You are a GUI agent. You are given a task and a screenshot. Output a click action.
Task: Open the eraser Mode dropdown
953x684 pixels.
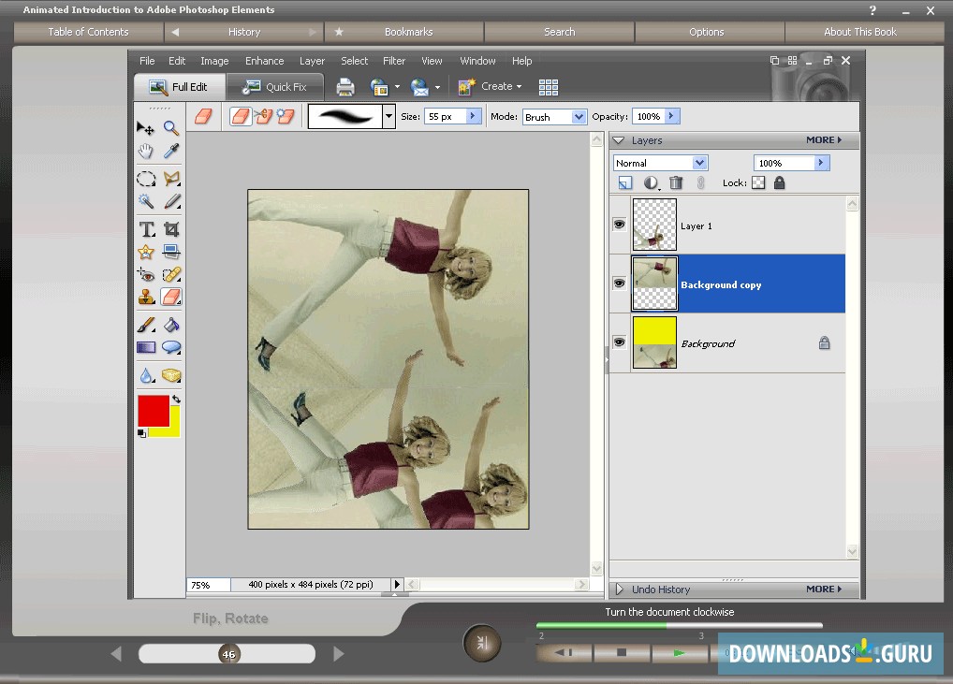pos(579,117)
